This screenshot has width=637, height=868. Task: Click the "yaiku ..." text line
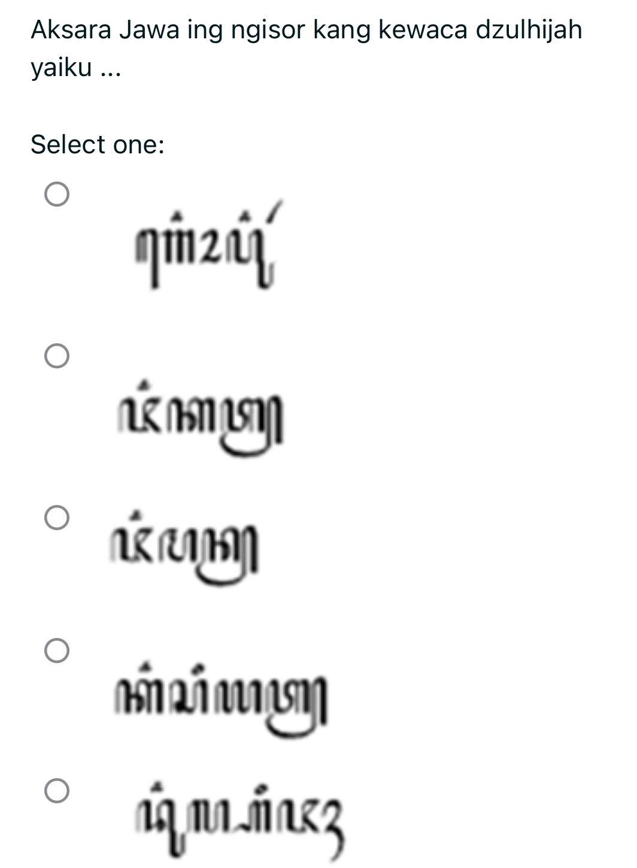point(76,69)
